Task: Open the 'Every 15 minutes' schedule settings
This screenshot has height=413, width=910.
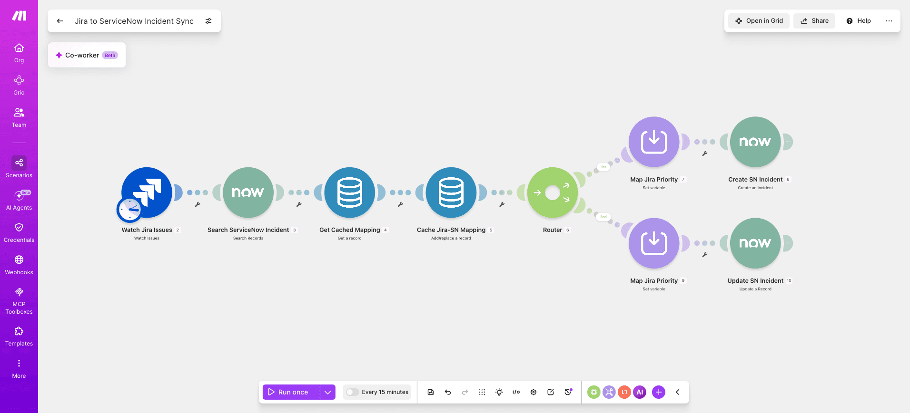Action: pos(385,392)
